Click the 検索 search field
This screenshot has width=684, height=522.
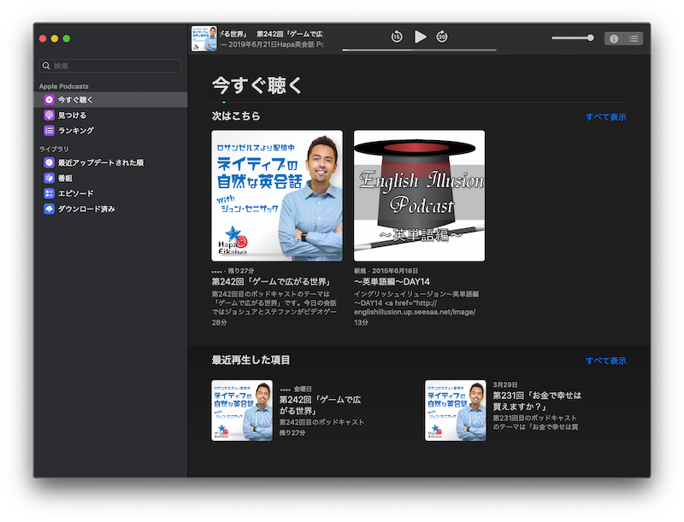click(x=110, y=66)
